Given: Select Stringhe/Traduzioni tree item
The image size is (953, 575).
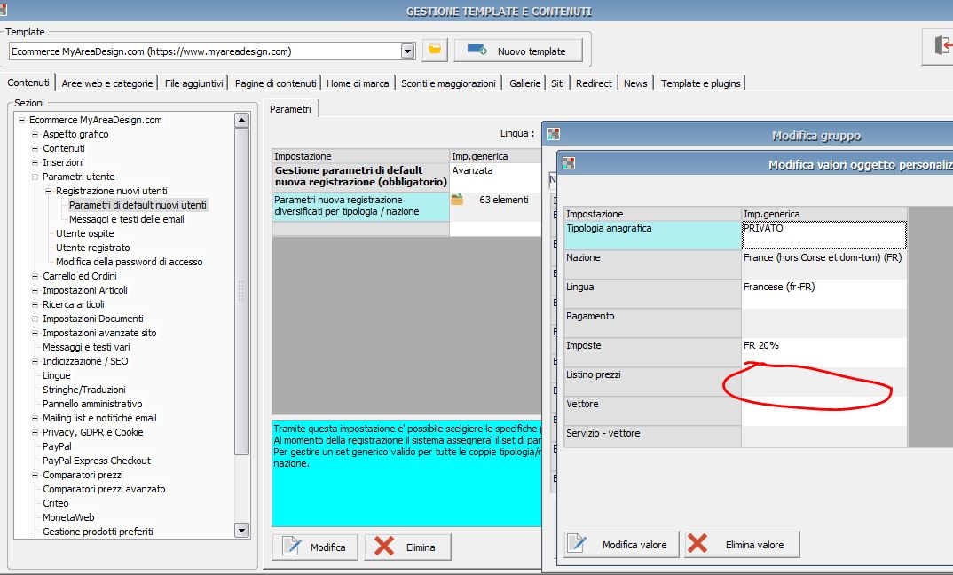Looking at the screenshot, I should [x=84, y=390].
